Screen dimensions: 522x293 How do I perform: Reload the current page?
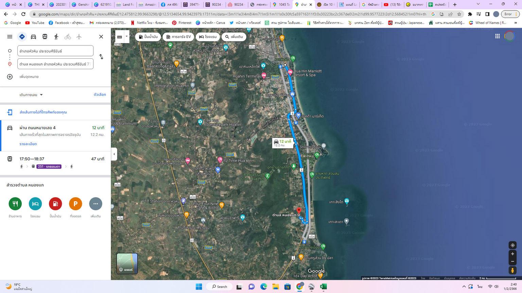23,14
